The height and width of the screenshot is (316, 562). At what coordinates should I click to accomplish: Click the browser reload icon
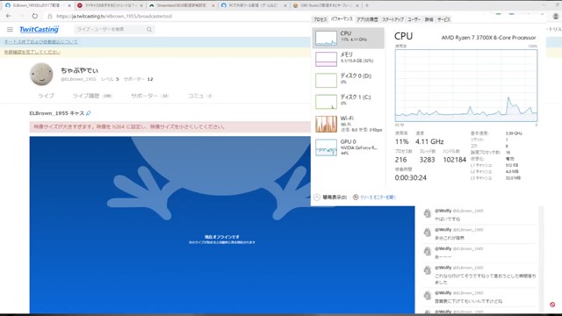coord(35,16)
